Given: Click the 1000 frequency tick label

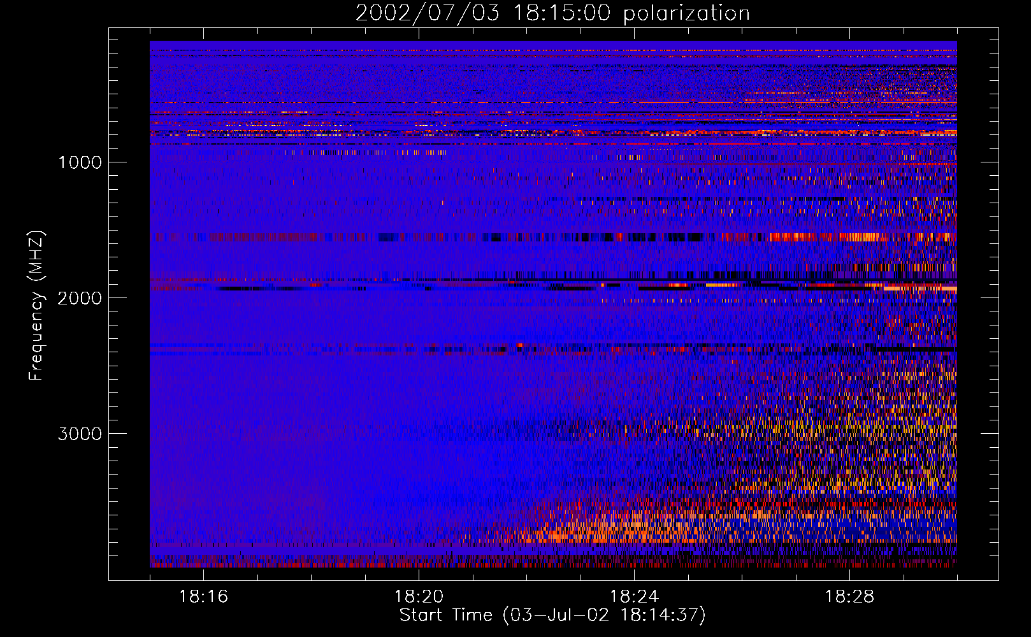Looking at the screenshot, I should 80,162.
